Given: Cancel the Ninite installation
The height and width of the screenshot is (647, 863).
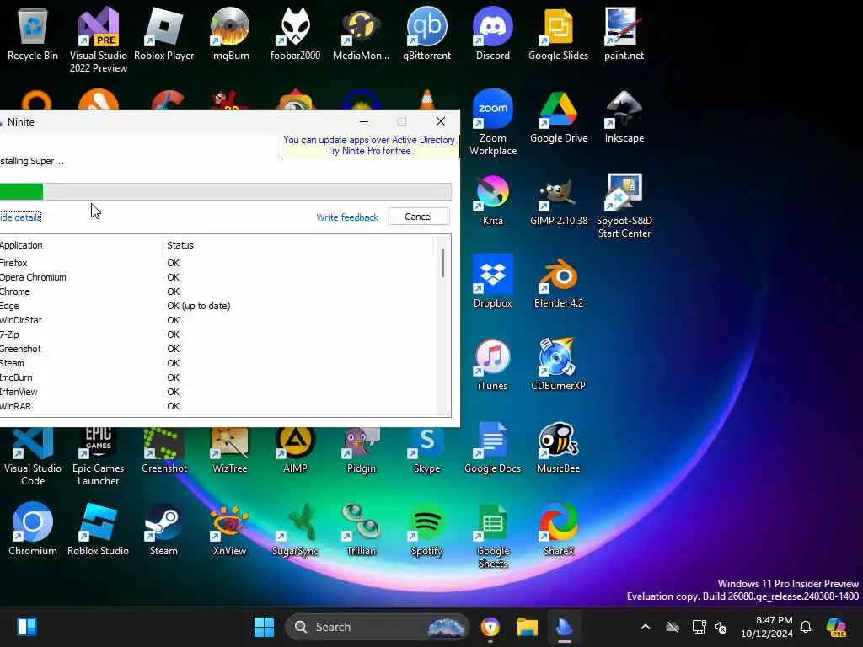Looking at the screenshot, I should [419, 217].
